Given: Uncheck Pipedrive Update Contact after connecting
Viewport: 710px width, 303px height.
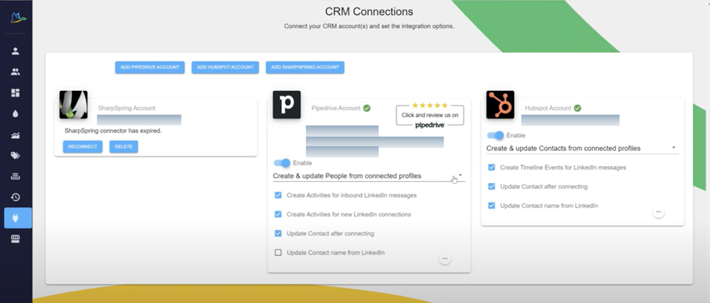Looking at the screenshot, I should coord(278,233).
